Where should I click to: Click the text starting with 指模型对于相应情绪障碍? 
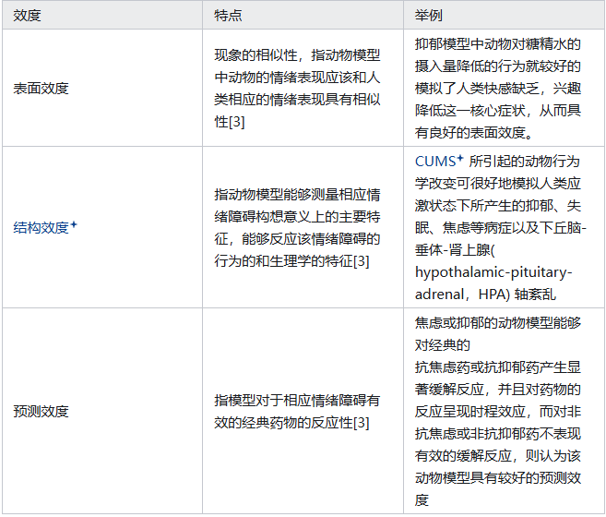click(297, 411)
